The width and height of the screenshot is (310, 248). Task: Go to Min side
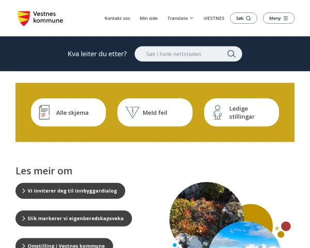[x=149, y=18]
